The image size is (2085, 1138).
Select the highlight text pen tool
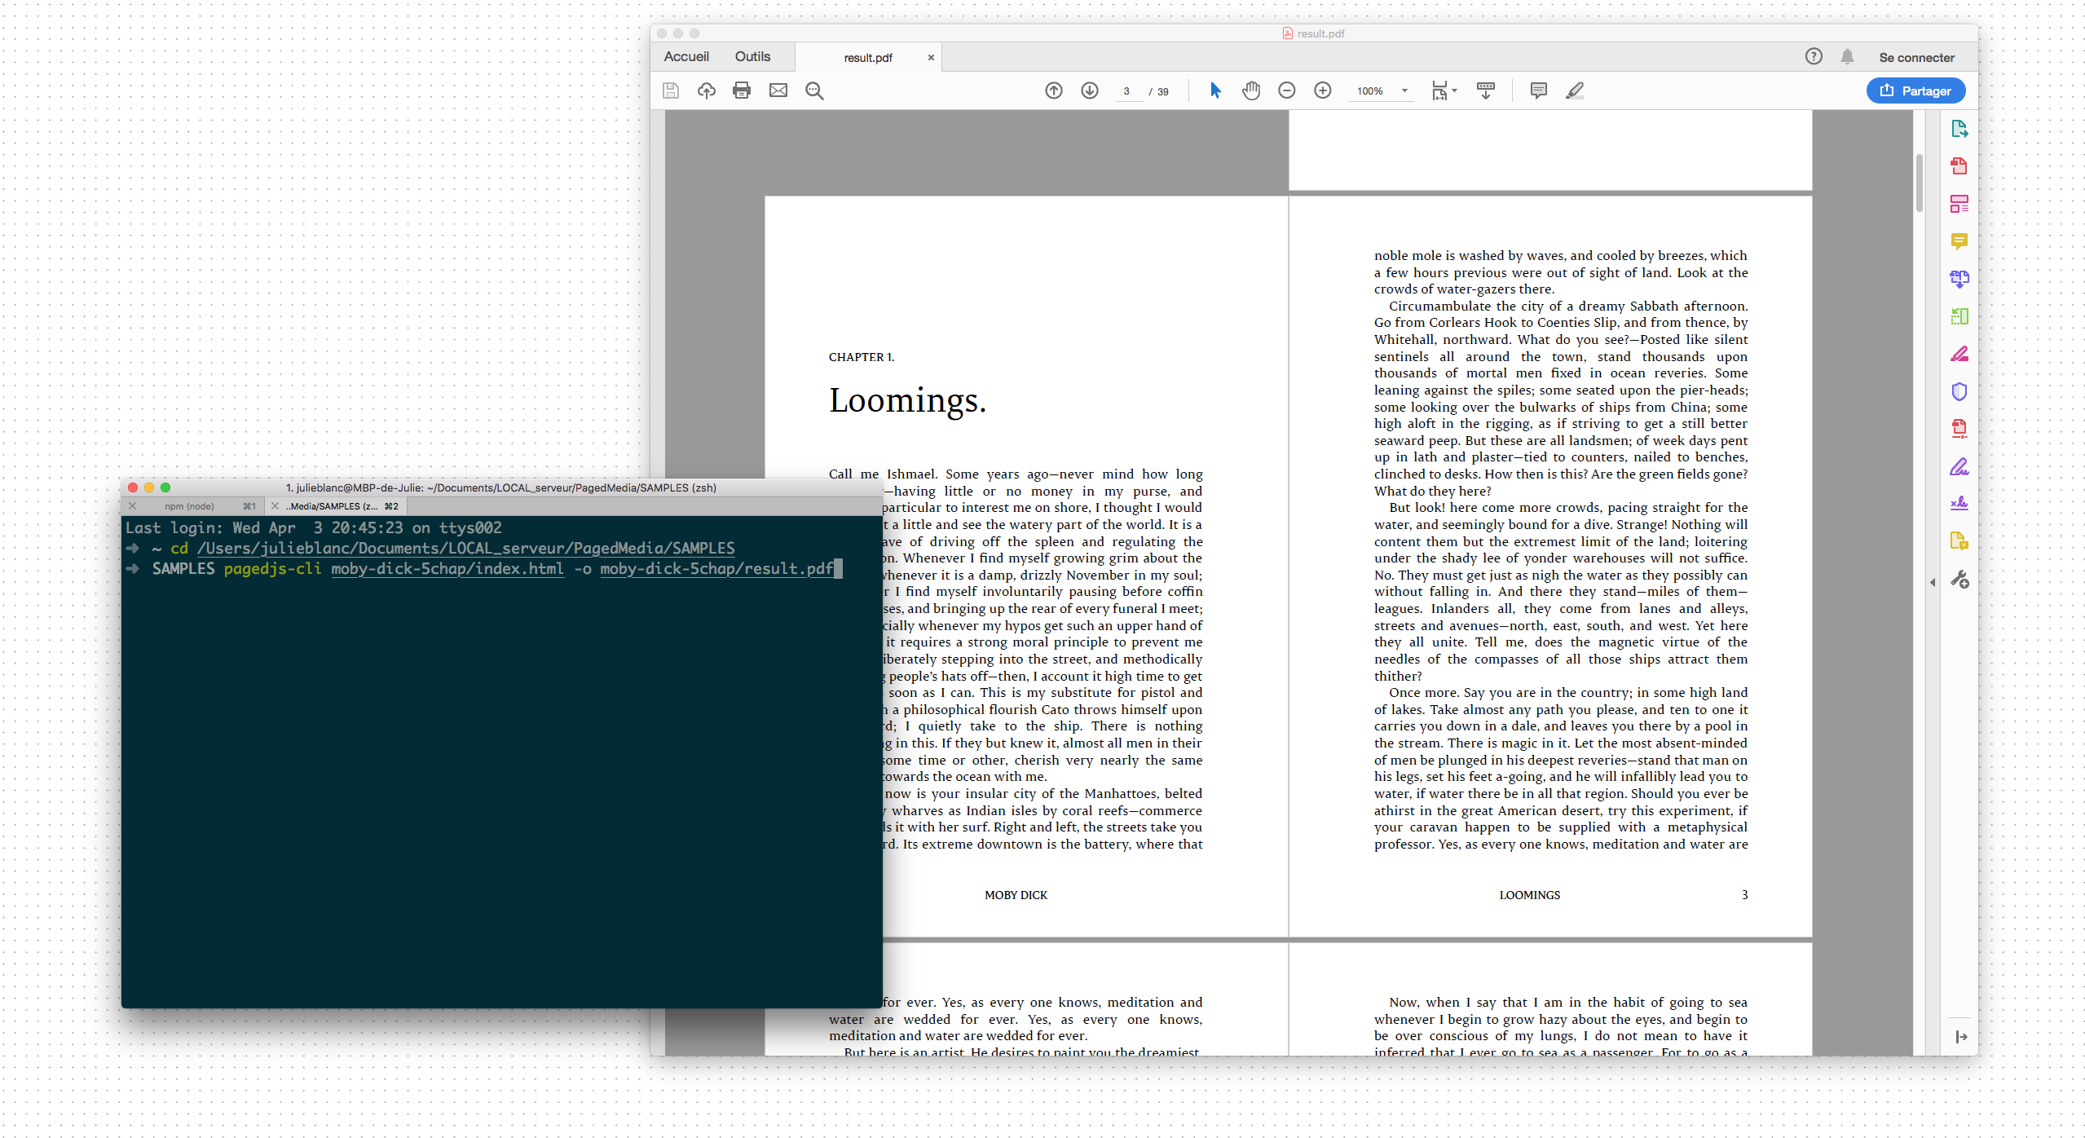point(1574,90)
